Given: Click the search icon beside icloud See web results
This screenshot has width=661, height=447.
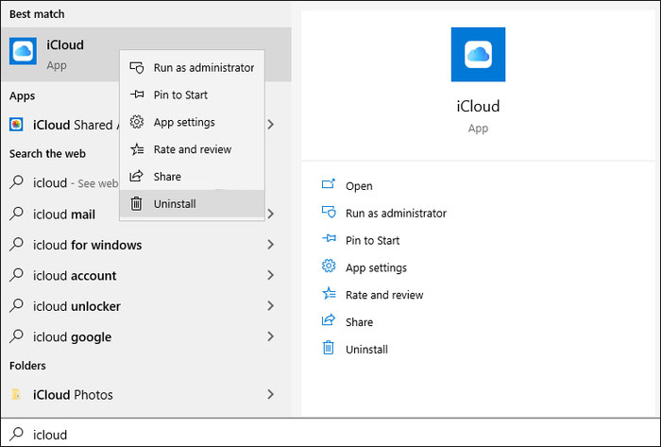Looking at the screenshot, I should (16, 181).
